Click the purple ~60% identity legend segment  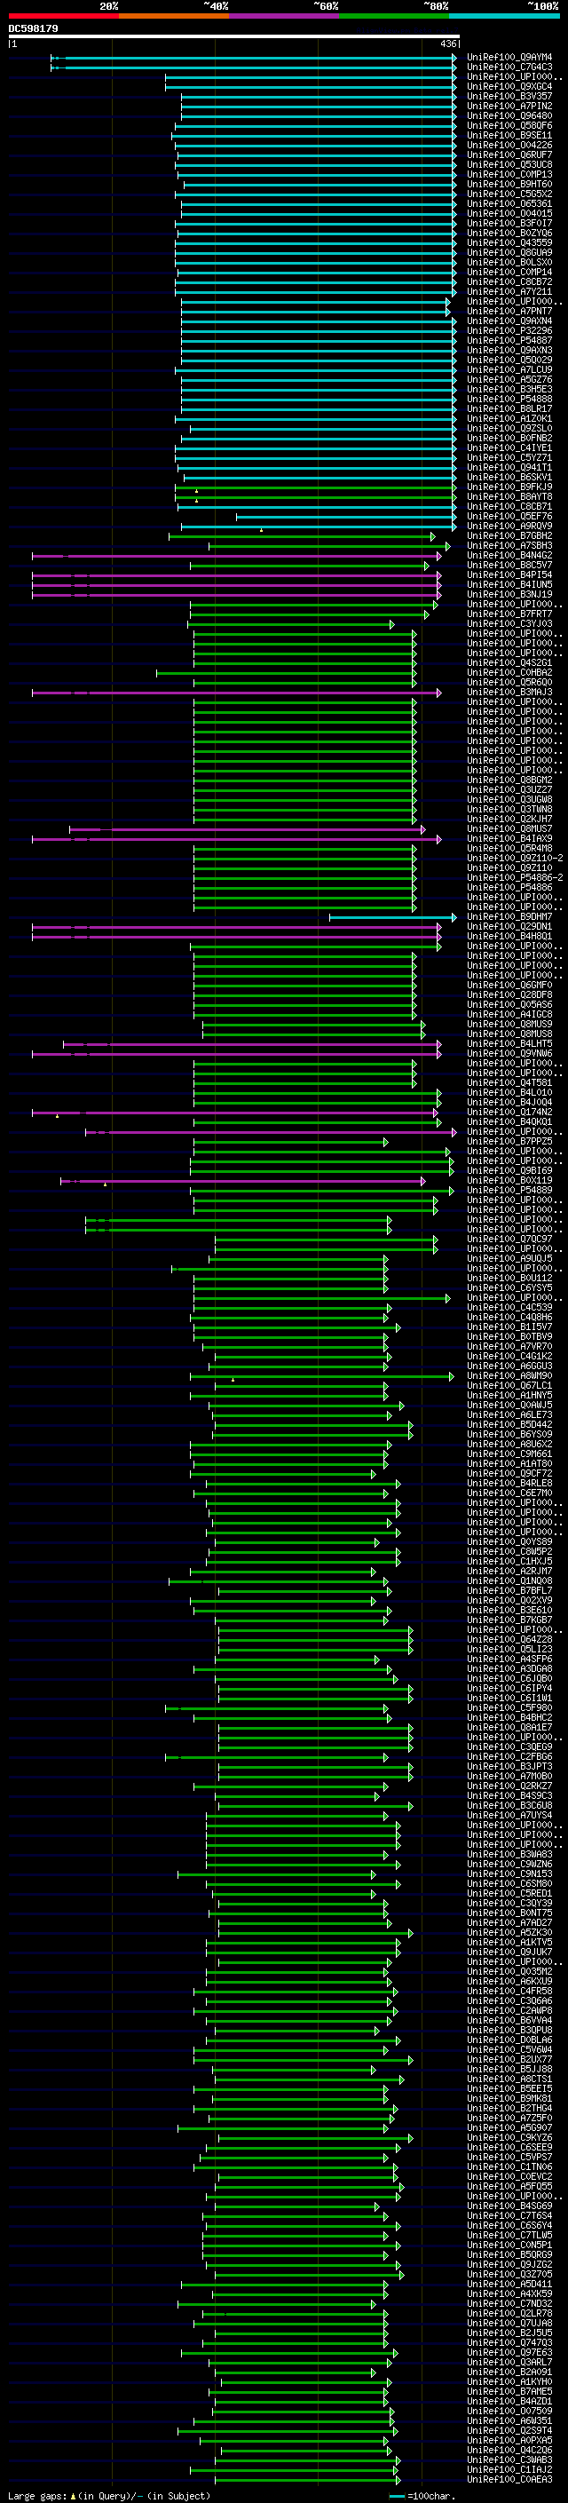tap(285, 16)
